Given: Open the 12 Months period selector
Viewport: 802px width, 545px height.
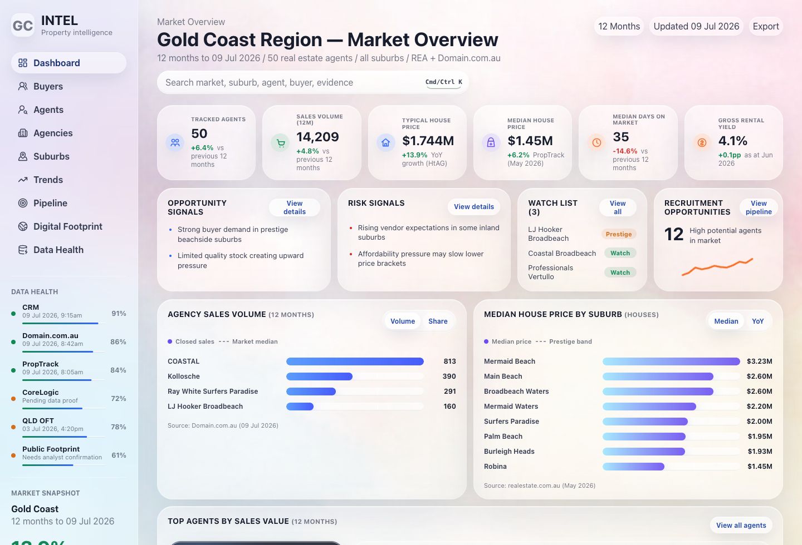Looking at the screenshot, I should [619, 26].
